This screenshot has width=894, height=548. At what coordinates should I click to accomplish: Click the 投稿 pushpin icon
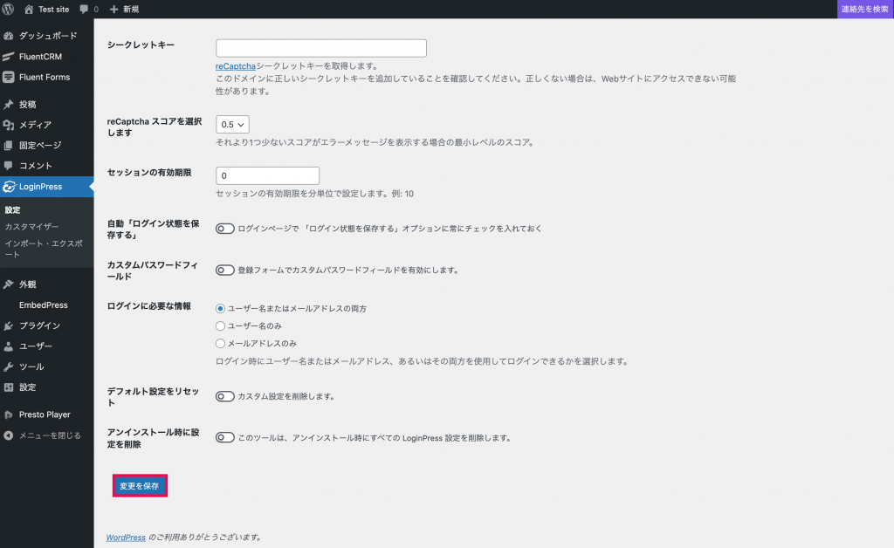[8, 104]
